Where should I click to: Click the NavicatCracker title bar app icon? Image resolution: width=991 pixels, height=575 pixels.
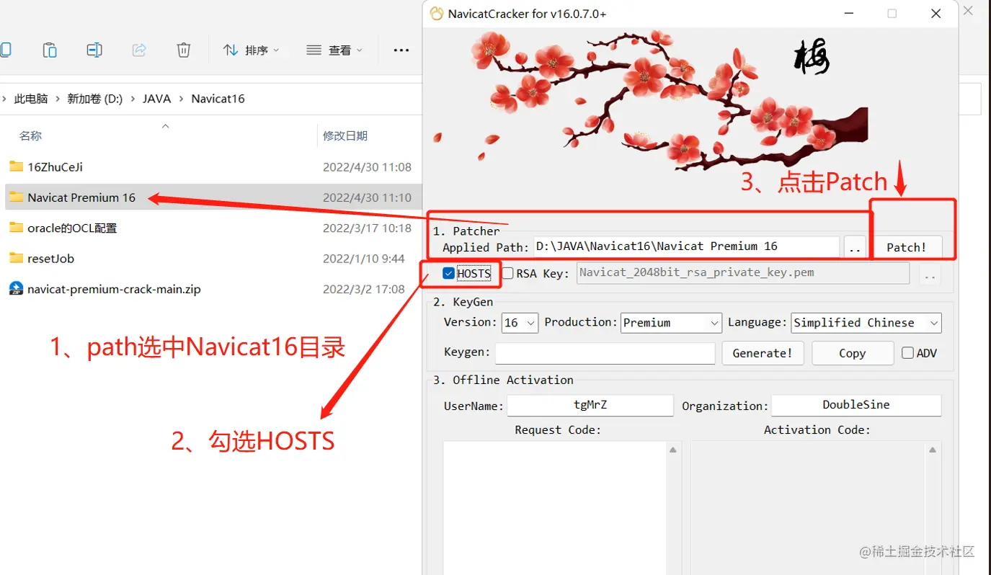[x=436, y=14]
